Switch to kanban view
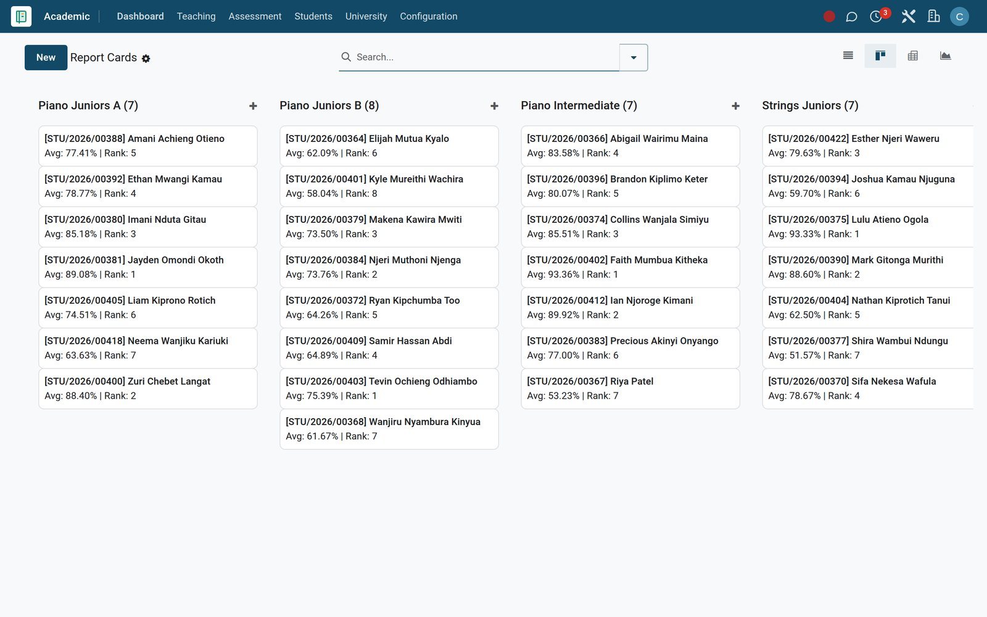The width and height of the screenshot is (987, 617). (880, 56)
